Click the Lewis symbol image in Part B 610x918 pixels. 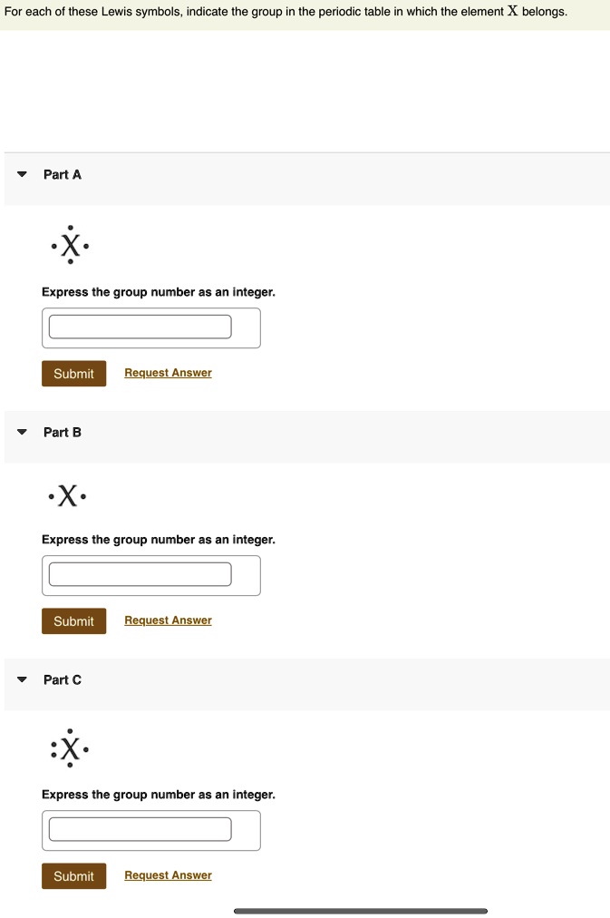(65, 495)
